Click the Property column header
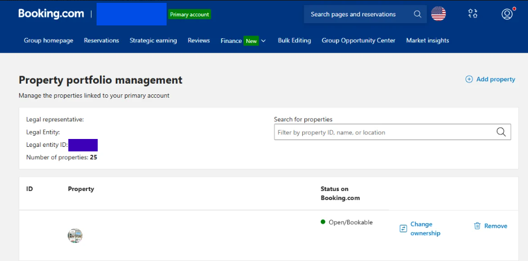Image resolution: width=528 pixels, height=261 pixels. [81, 189]
